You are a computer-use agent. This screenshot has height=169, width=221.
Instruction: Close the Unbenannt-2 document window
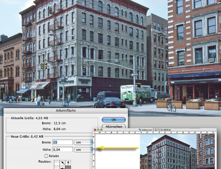95,130
